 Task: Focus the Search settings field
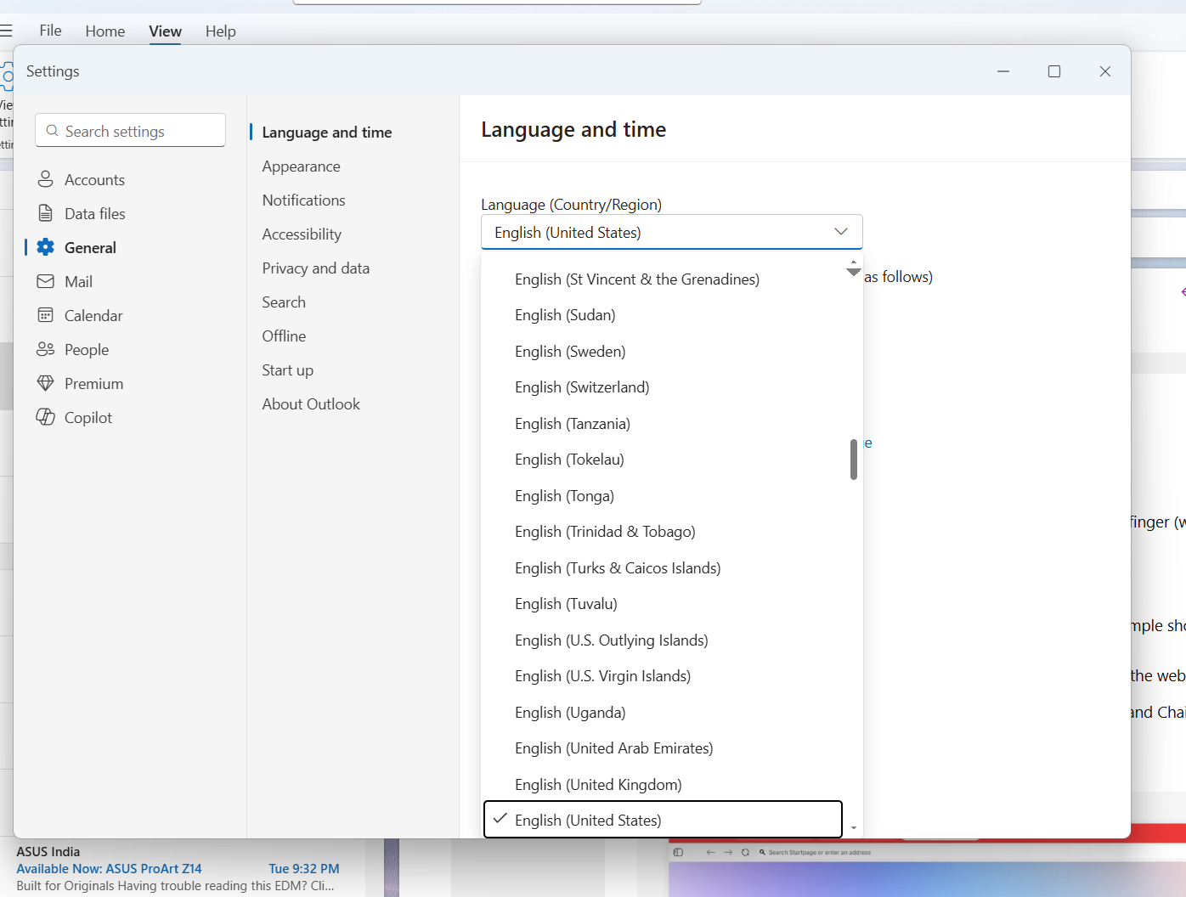pos(130,131)
